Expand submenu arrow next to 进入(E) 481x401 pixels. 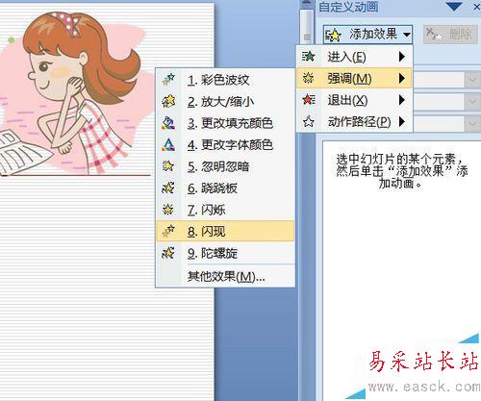(402, 57)
